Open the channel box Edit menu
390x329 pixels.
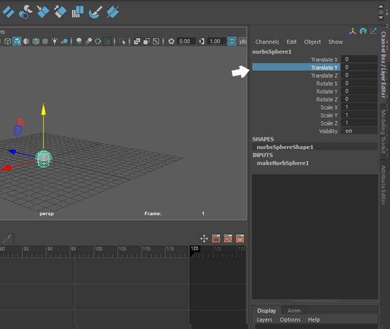(x=291, y=42)
